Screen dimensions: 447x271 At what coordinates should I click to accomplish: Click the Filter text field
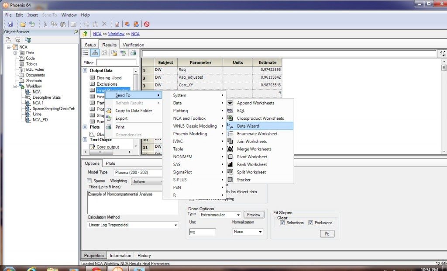[117, 63]
